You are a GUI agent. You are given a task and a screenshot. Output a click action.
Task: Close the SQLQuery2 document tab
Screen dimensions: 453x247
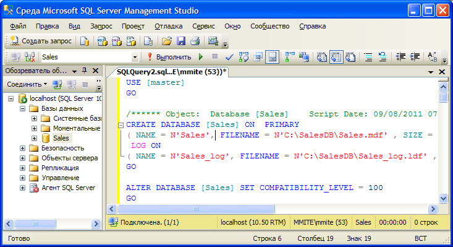(x=442, y=72)
